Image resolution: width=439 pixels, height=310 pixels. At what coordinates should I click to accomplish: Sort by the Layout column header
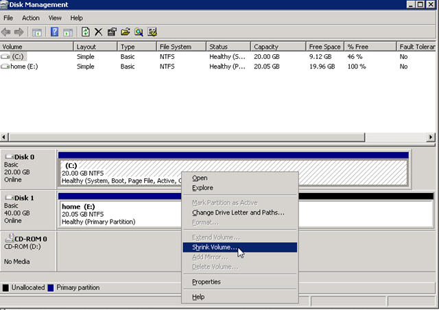(x=95, y=47)
